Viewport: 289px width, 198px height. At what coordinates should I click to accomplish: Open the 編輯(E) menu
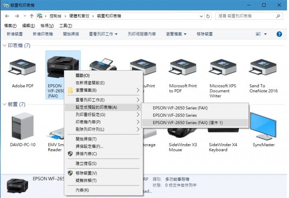click(x=28, y=26)
